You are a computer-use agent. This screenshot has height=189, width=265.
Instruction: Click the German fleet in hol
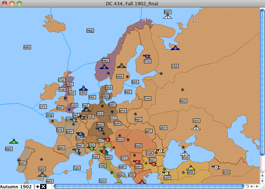[86, 109]
